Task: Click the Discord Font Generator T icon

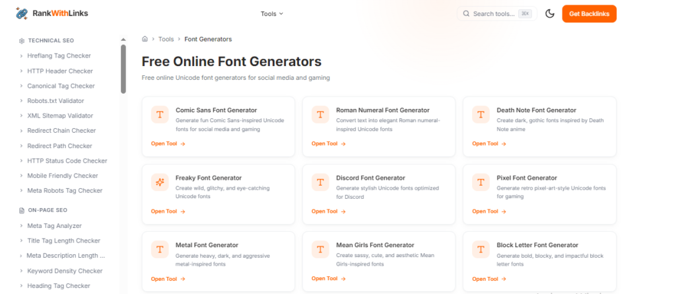Action: pos(320,182)
